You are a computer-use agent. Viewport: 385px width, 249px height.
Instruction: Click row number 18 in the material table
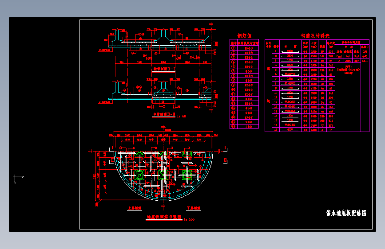click(x=276, y=130)
